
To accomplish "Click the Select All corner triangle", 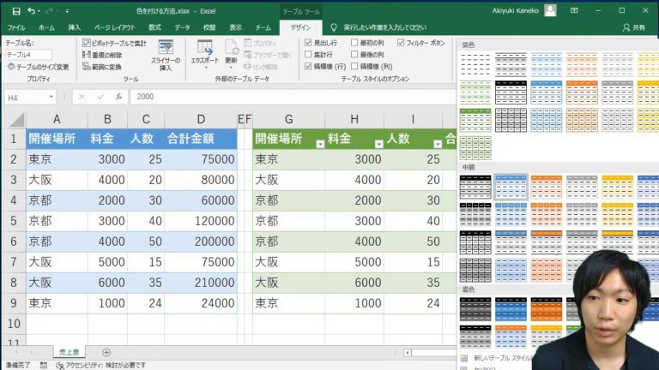I will point(17,120).
